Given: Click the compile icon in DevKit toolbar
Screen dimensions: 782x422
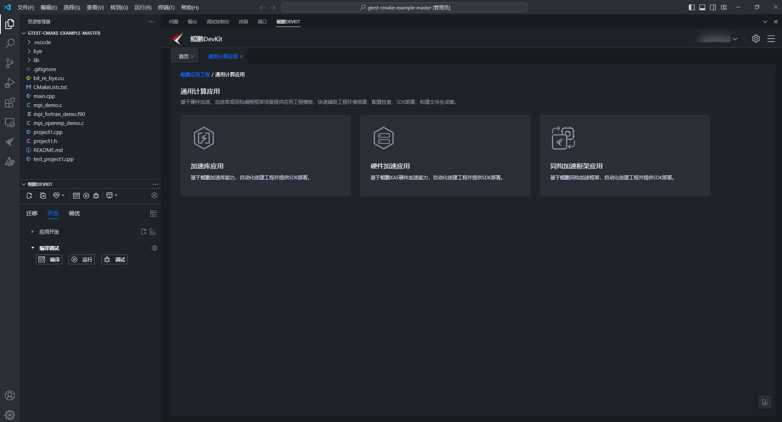Looking at the screenshot, I should click(76, 196).
